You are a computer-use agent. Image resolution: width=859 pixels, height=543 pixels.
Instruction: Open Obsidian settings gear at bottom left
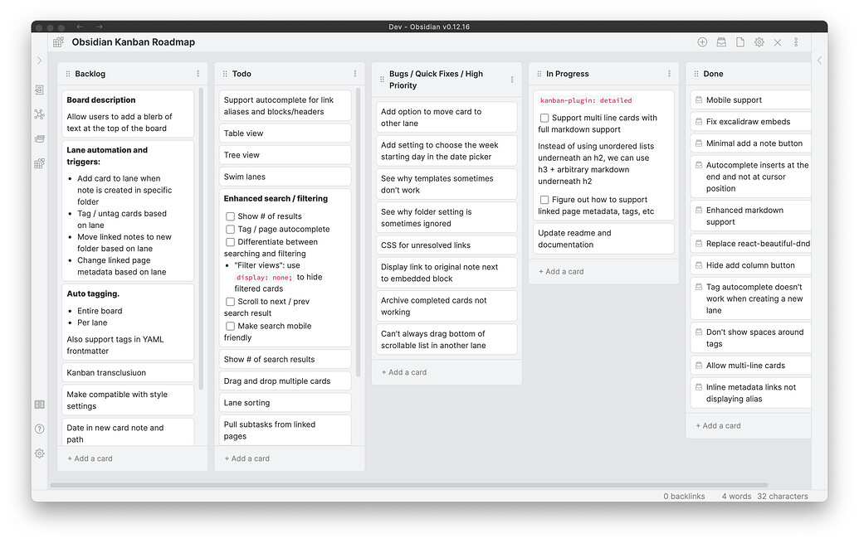tap(39, 453)
